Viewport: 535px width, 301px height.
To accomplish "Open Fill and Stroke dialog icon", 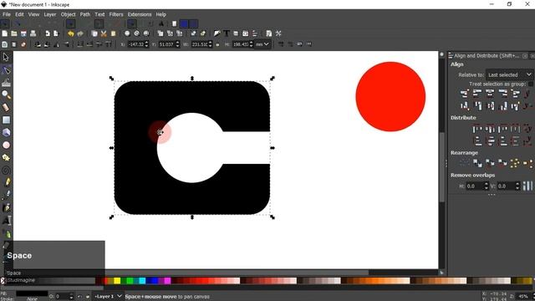I will coord(217,33).
